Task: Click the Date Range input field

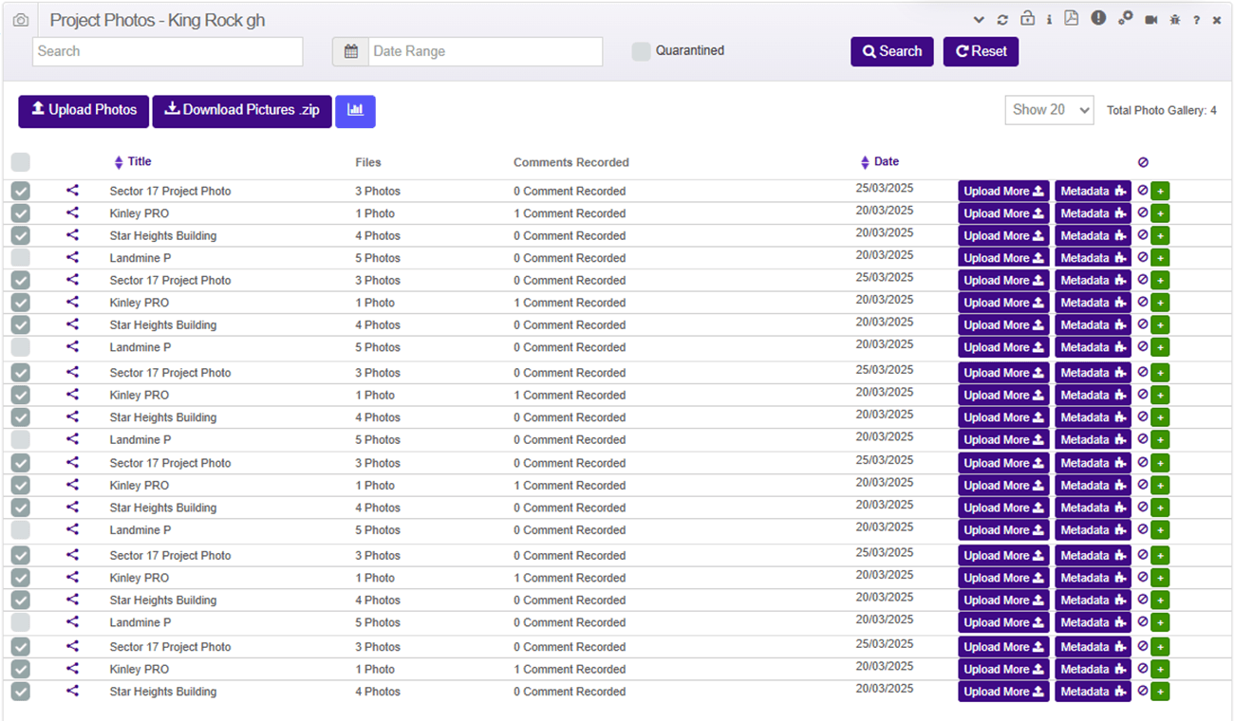Action: [484, 52]
